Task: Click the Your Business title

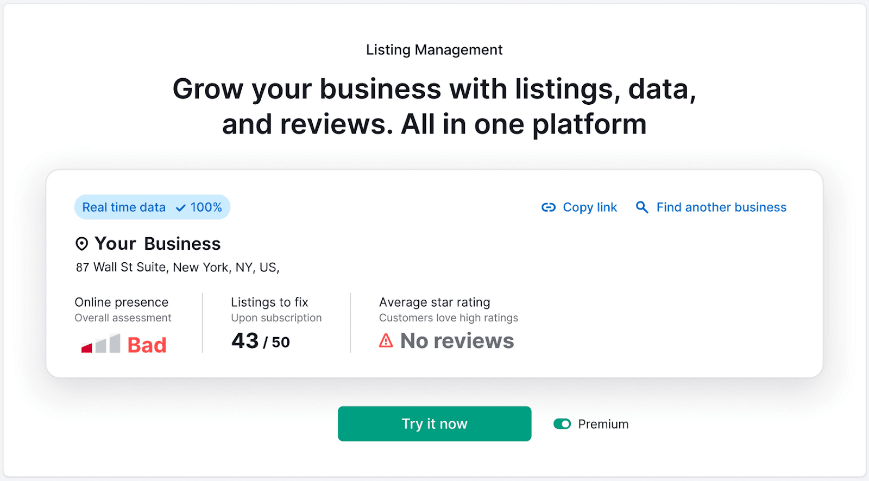Action: coord(158,244)
